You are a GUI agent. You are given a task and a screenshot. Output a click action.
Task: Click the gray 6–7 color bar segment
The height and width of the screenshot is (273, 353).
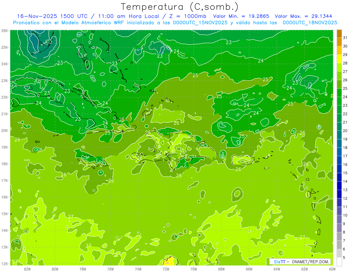click(x=339, y=245)
